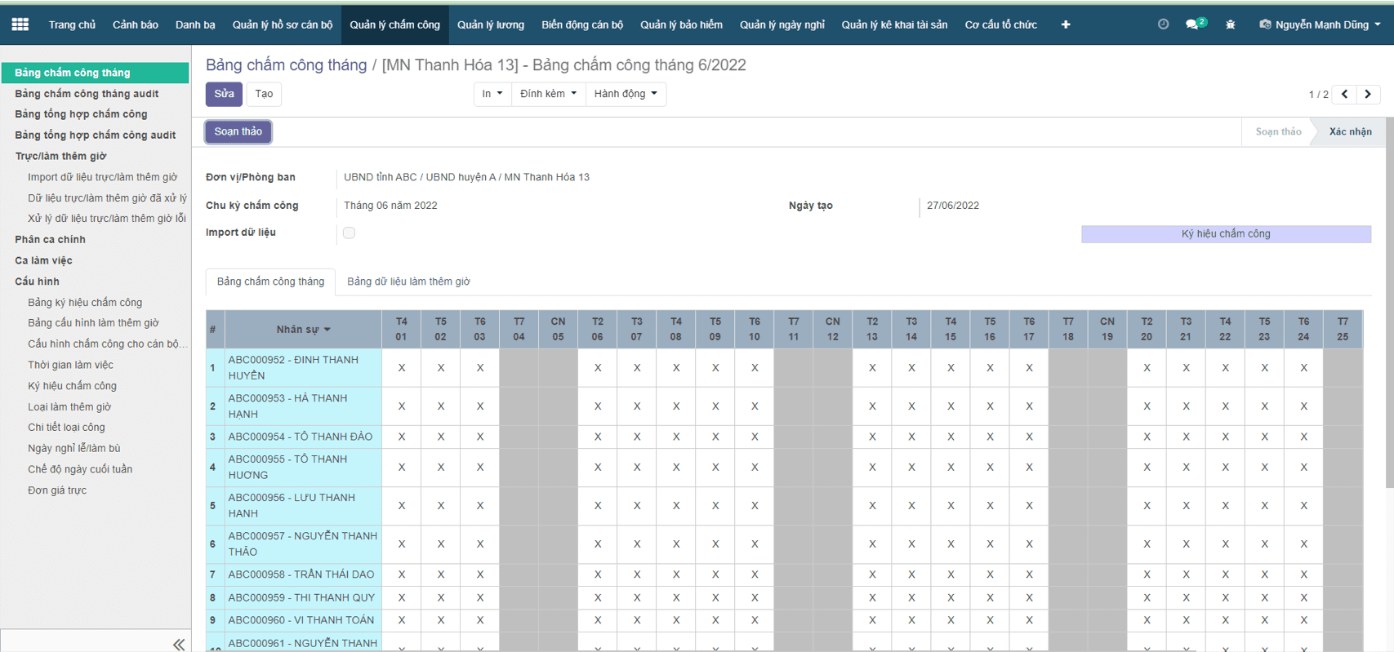1394x652 pixels.
Task: Collapse sidebar with double chevron icon
Action: click(179, 644)
